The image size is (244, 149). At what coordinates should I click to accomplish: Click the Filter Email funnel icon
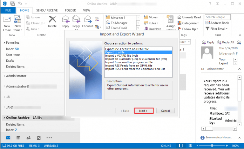pyautogui.click(x=207, y=29)
